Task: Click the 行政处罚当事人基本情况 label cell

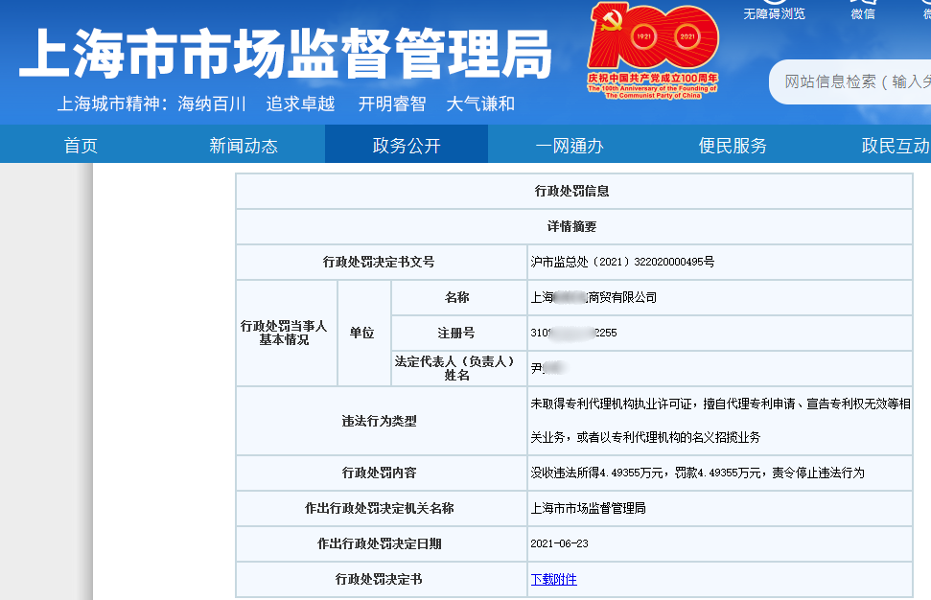Action: (286, 333)
